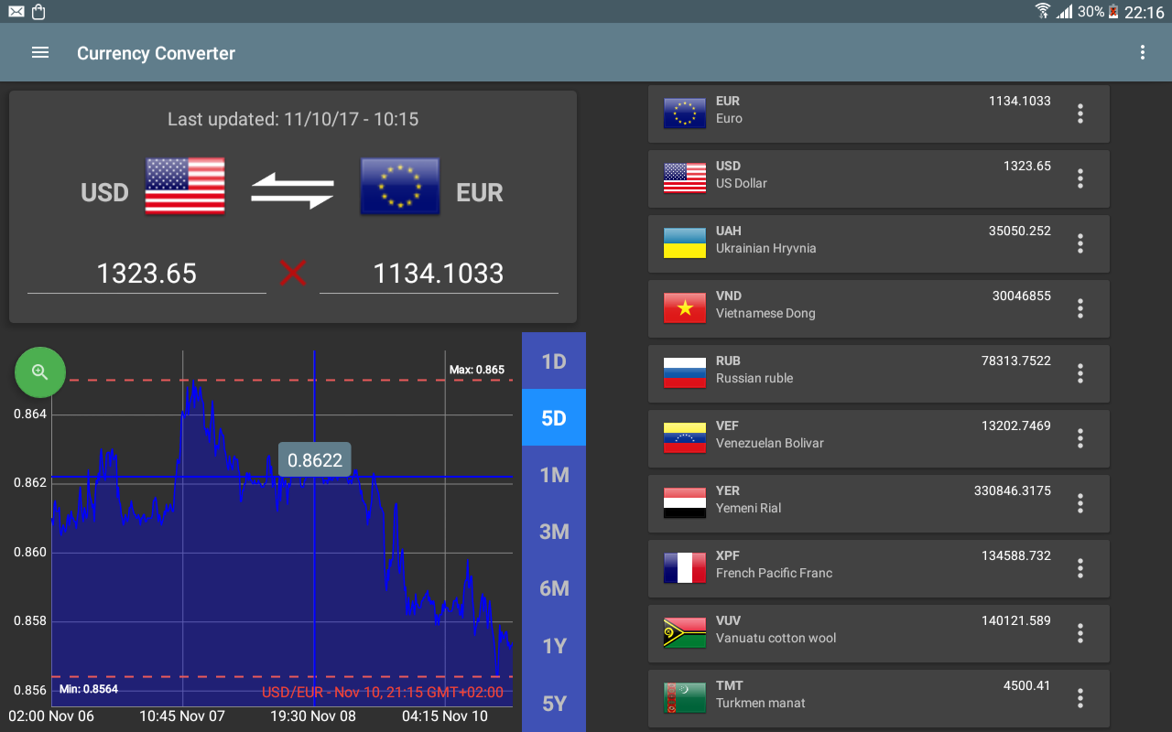Switch the chart to the 1Y range
The height and width of the screenshot is (732, 1172).
553,645
